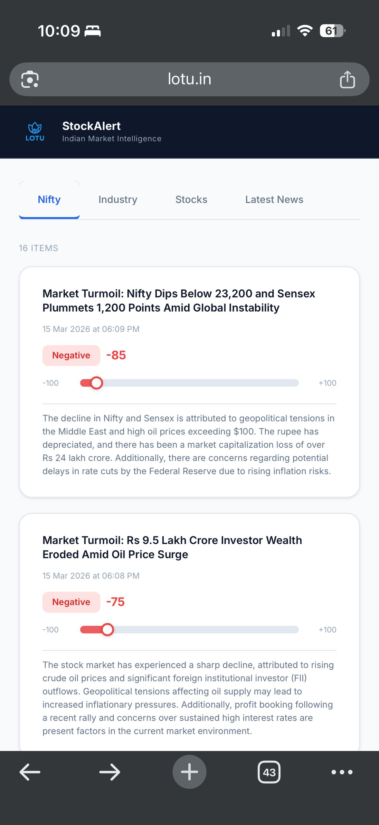This screenshot has width=379, height=825.
Task: Open the Latest News tab
Action: [x=274, y=199]
